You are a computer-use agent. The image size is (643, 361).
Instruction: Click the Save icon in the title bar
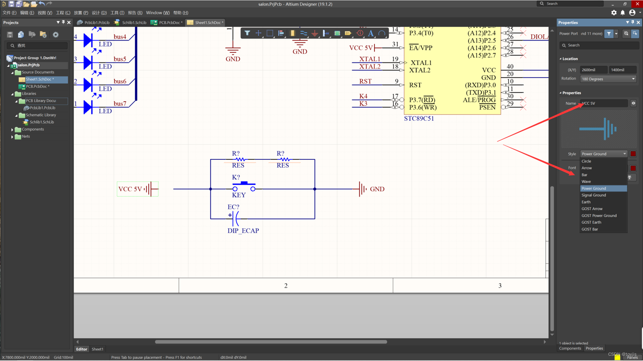tap(11, 4)
